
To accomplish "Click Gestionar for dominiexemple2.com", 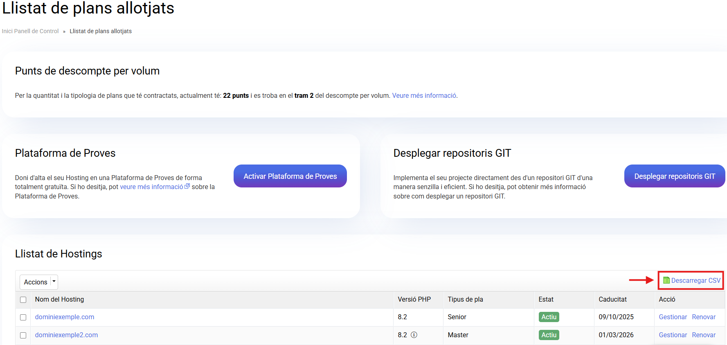I will (673, 335).
